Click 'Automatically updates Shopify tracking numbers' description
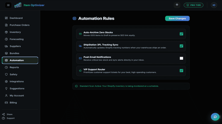 click(x=125, y=48)
